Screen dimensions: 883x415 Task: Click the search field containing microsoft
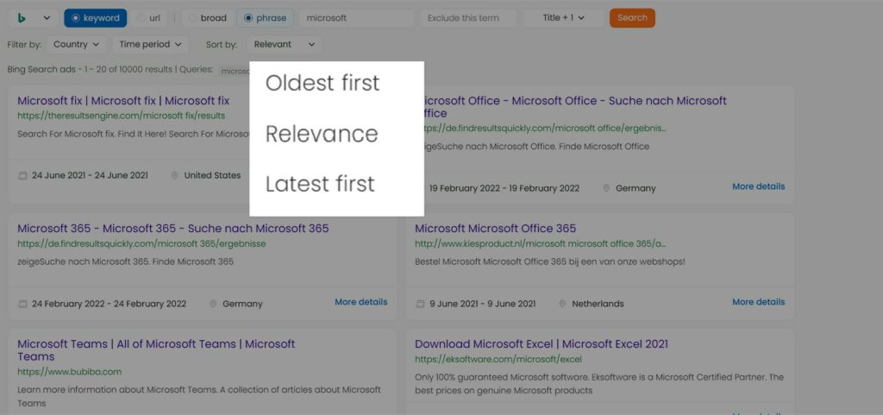click(x=357, y=18)
